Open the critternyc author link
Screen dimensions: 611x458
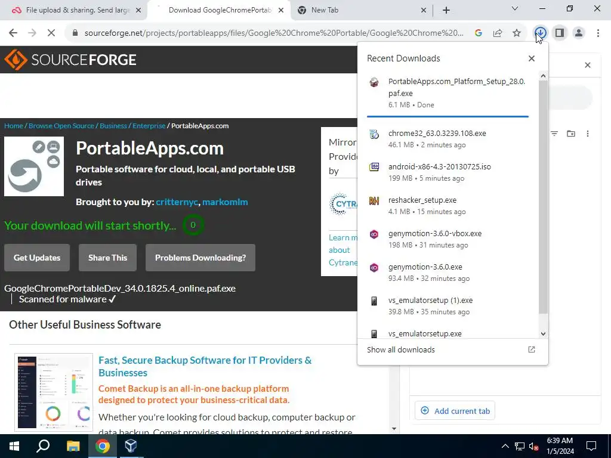click(177, 202)
